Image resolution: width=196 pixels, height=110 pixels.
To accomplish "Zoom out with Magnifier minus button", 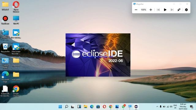I will [x=136, y=10].
